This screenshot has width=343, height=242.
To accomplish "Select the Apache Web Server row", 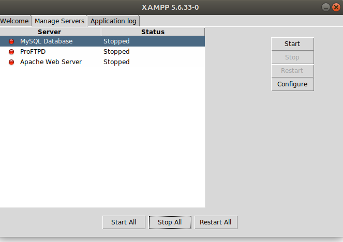I will 102,62.
